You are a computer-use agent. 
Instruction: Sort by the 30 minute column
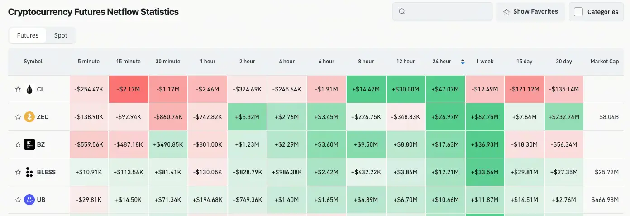[168, 62]
